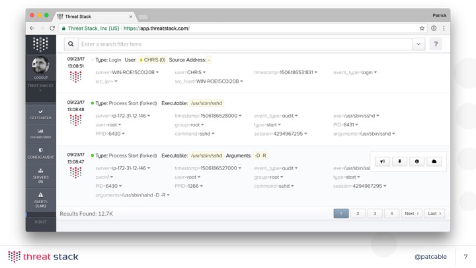
Task: Click the info icon on sshd -D -R event
Action: pyautogui.click(x=416, y=161)
